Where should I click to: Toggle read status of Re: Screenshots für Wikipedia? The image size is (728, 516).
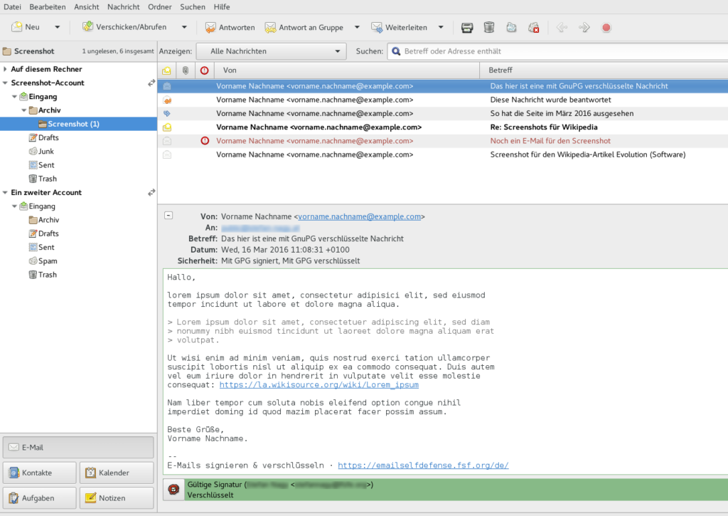point(166,127)
